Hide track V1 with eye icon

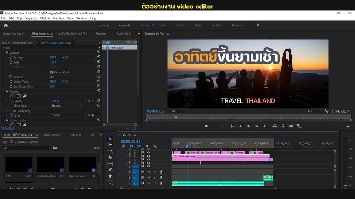point(149,166)
